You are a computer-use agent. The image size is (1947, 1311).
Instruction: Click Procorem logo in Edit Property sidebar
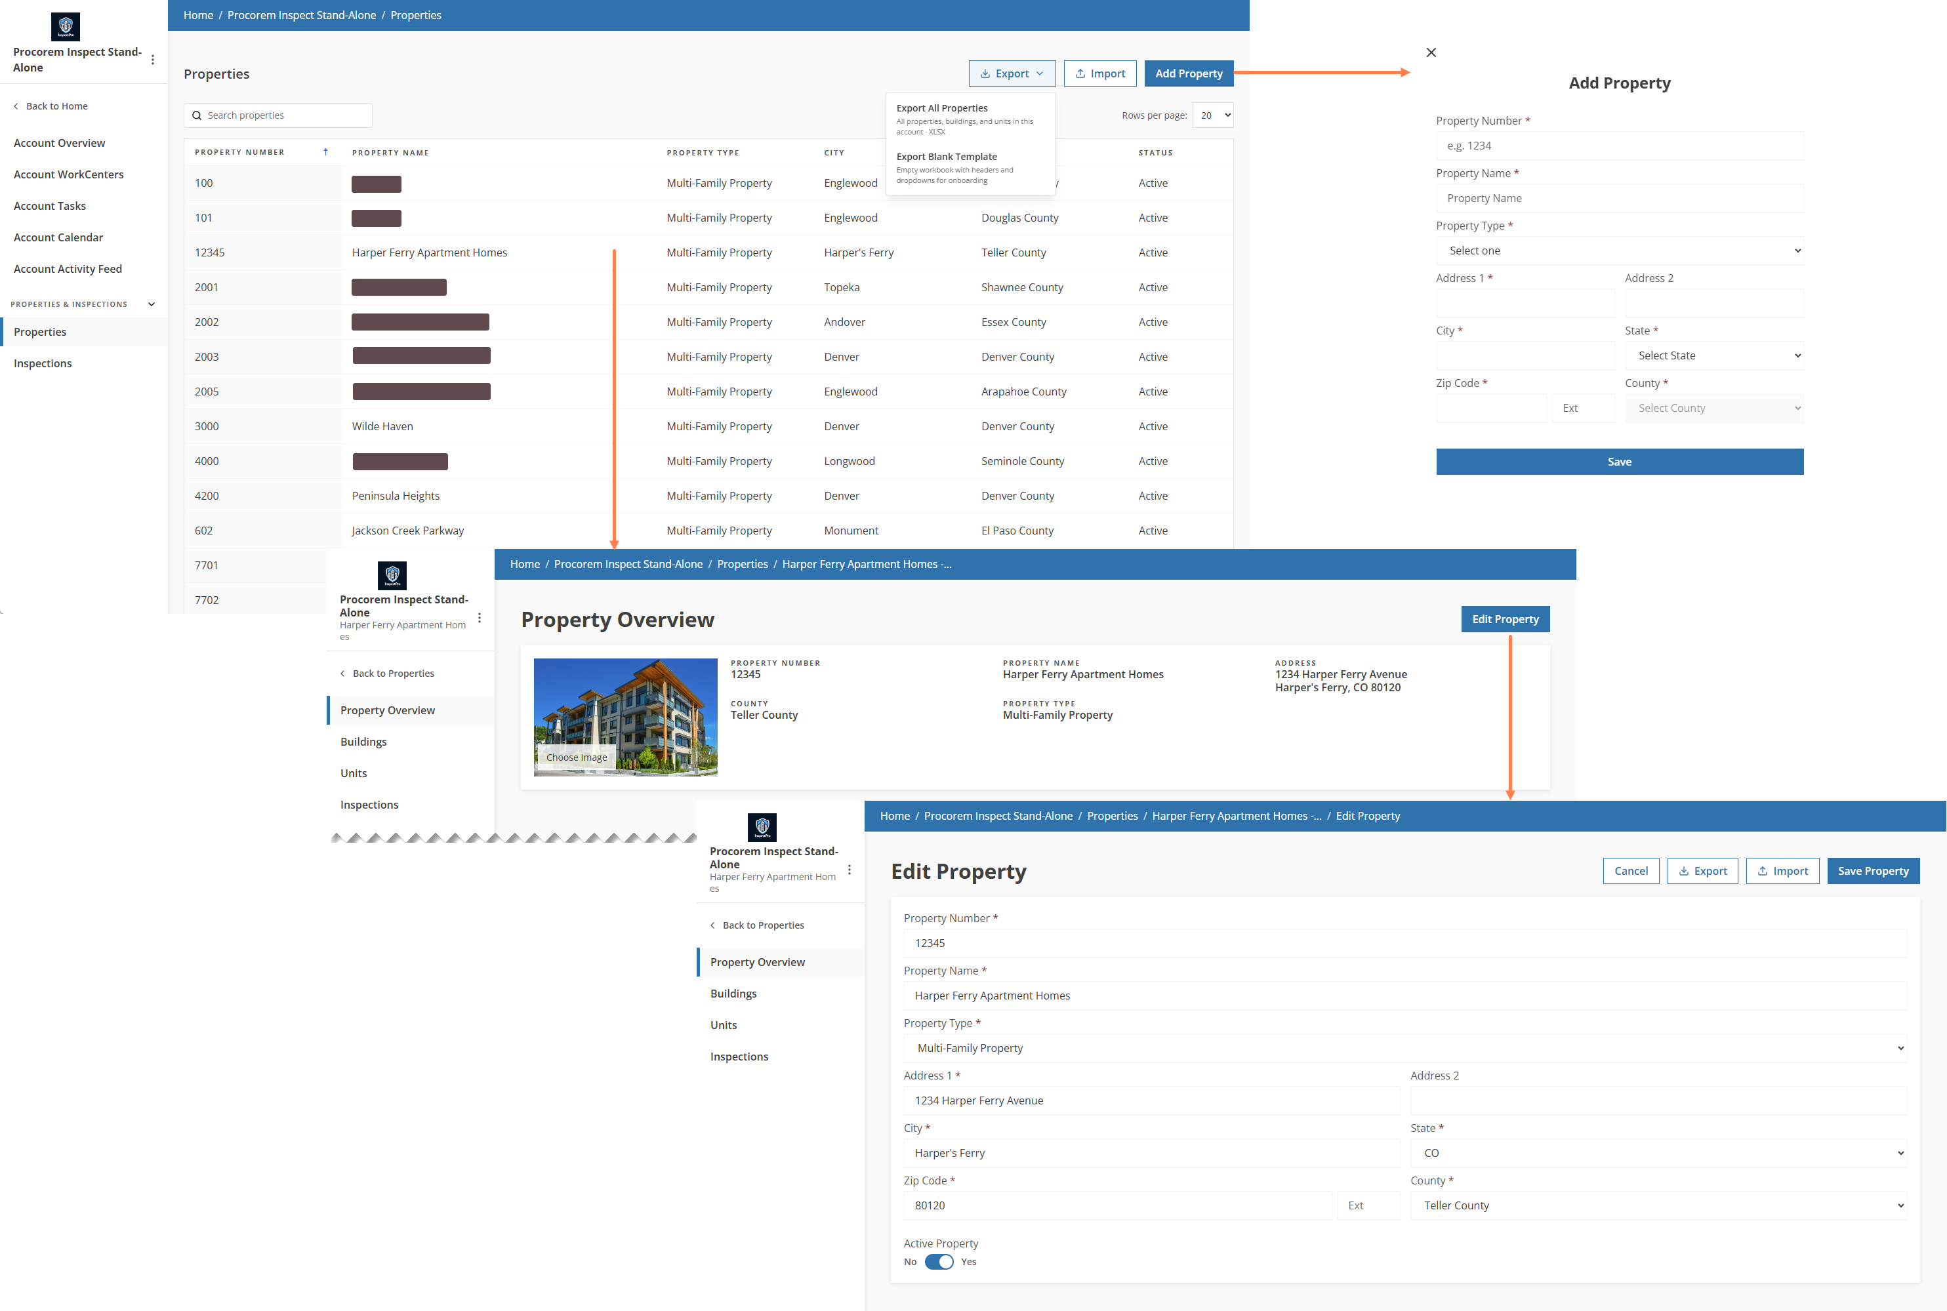762,827
